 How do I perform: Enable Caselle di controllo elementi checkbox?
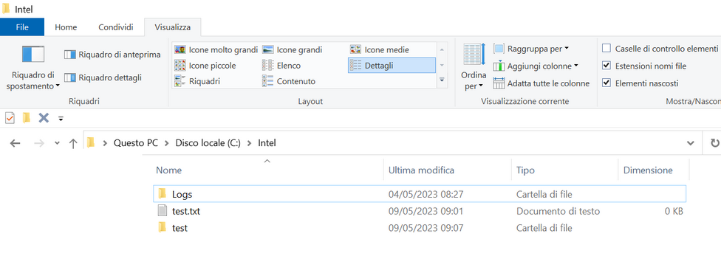pos(606,49)
